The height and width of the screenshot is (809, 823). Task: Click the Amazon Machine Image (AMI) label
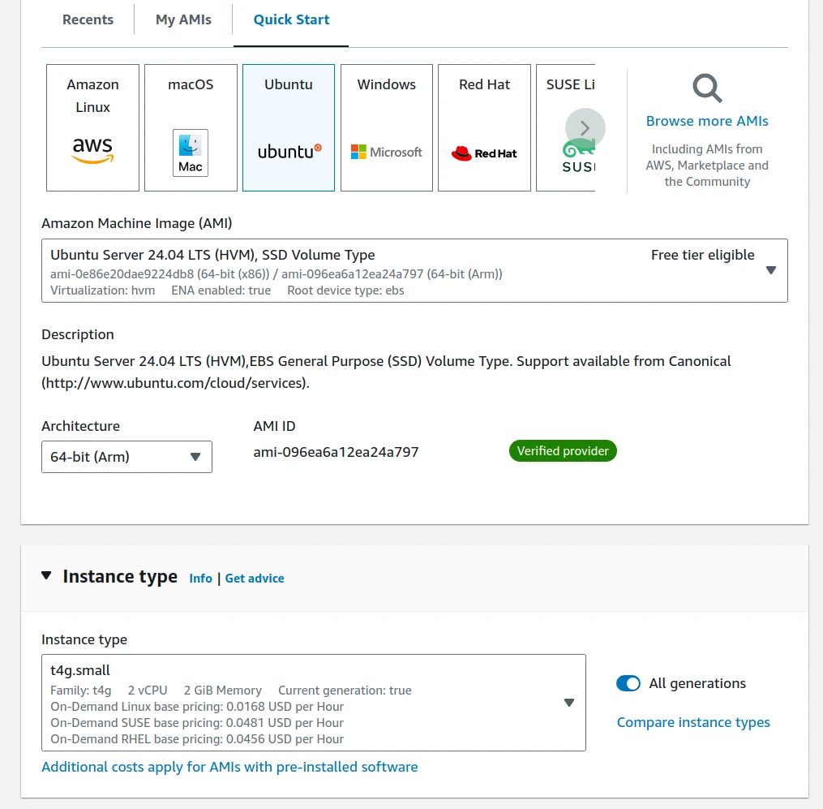tap(137, 223)
